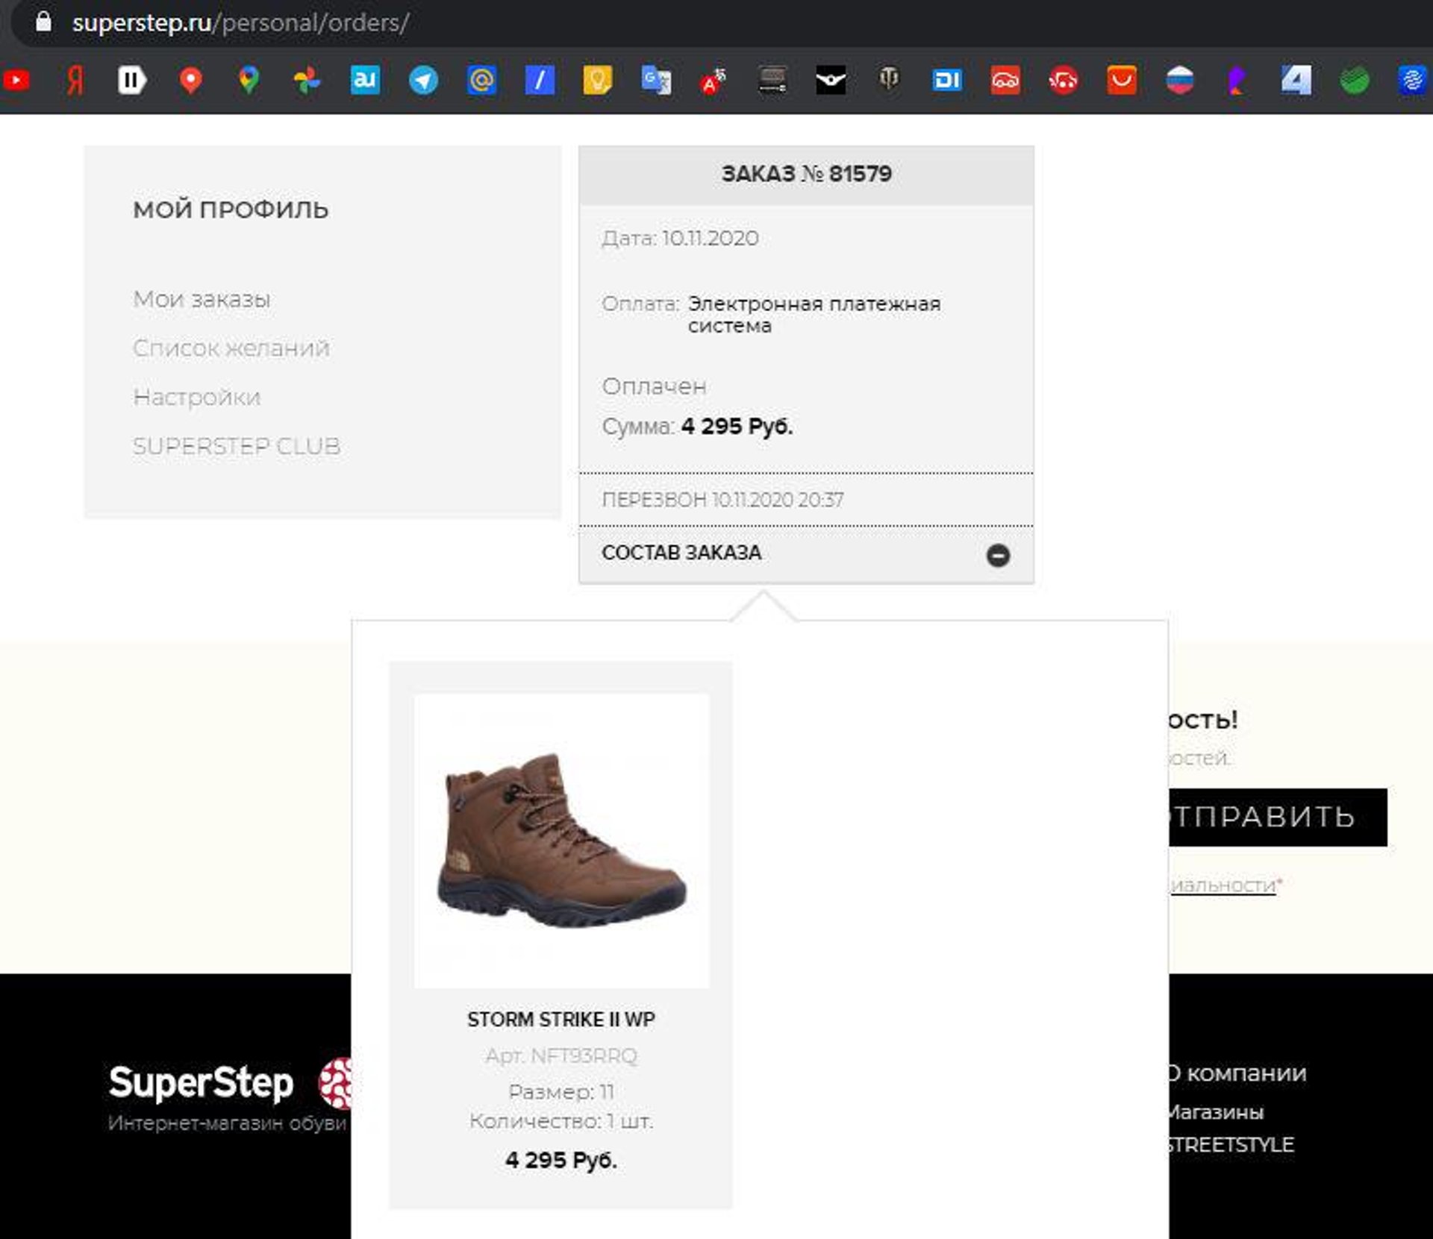This screenshot has height=1239, width=1433.
Task: Click the 'Размер: 11' text
Action: 561,1091
